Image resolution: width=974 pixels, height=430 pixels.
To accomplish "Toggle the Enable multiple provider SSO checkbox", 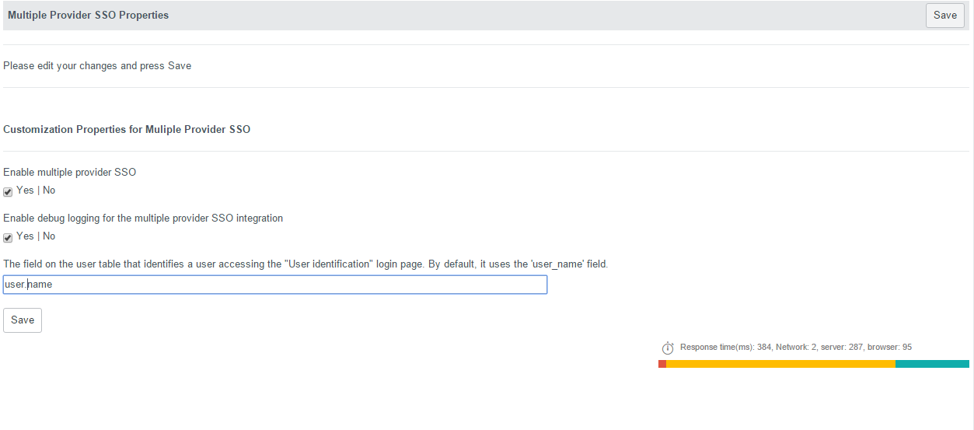I will point(8,192).
